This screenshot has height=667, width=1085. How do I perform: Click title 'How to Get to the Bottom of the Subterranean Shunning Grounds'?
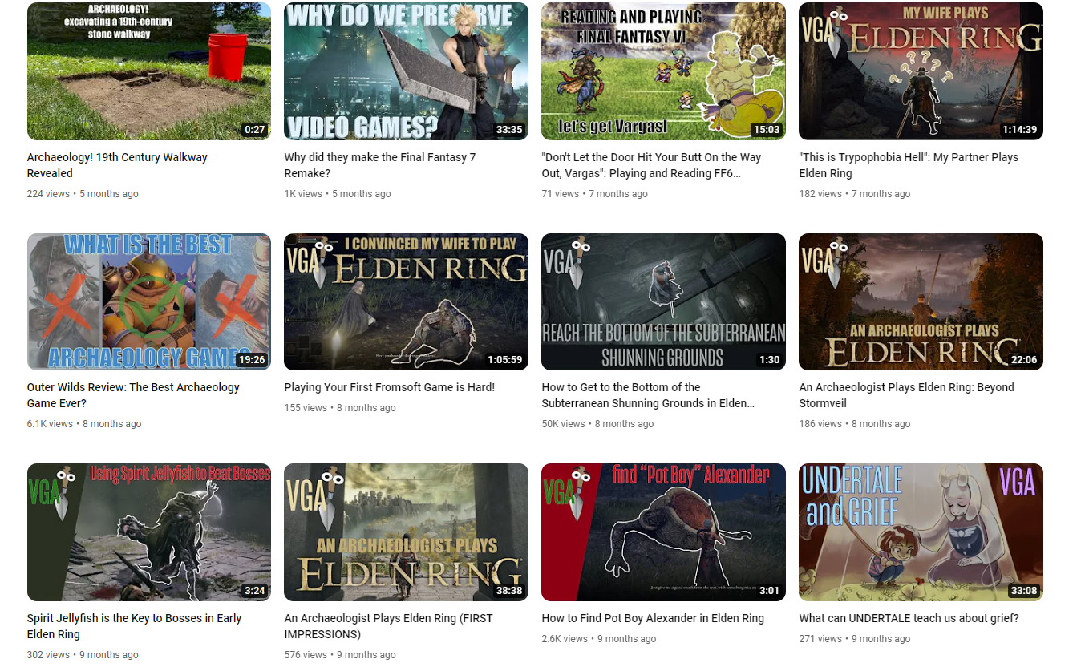coord(648,395)
